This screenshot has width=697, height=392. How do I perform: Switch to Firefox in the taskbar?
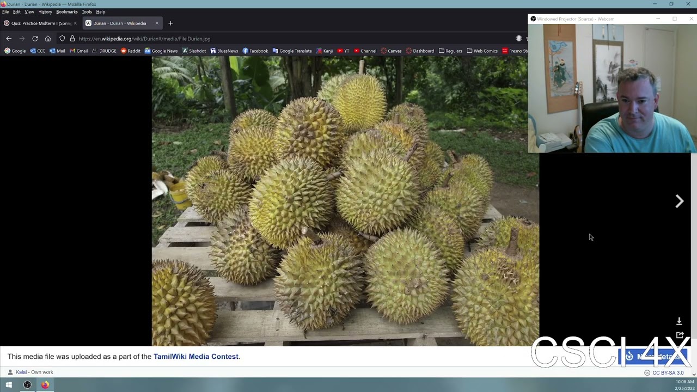coord(45,385)
